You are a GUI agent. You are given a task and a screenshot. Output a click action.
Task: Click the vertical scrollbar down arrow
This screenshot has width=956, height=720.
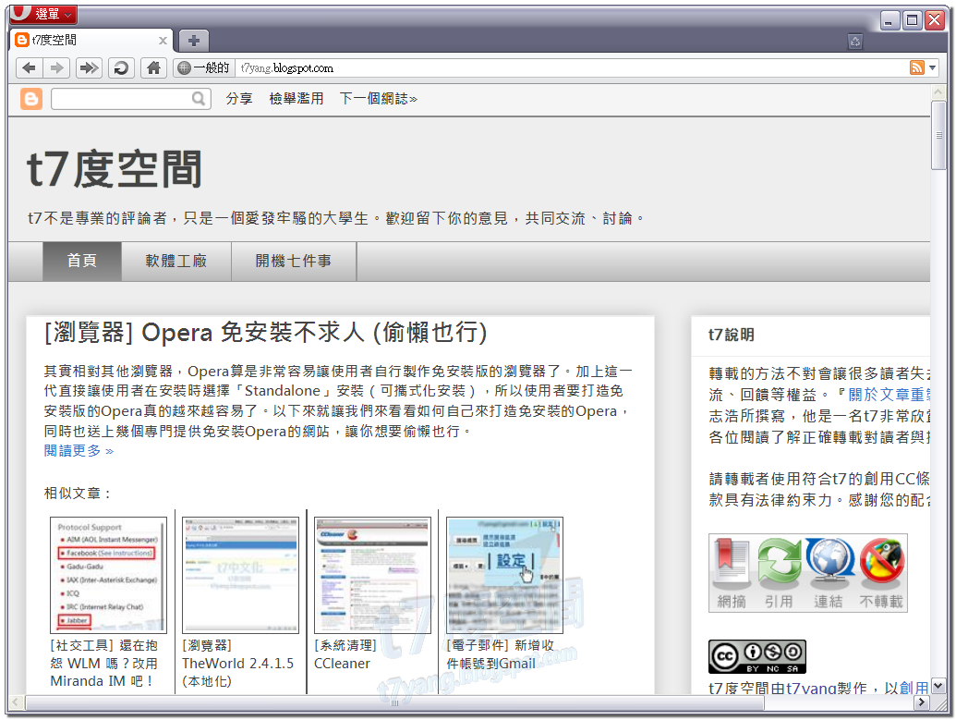pos(938,686)
